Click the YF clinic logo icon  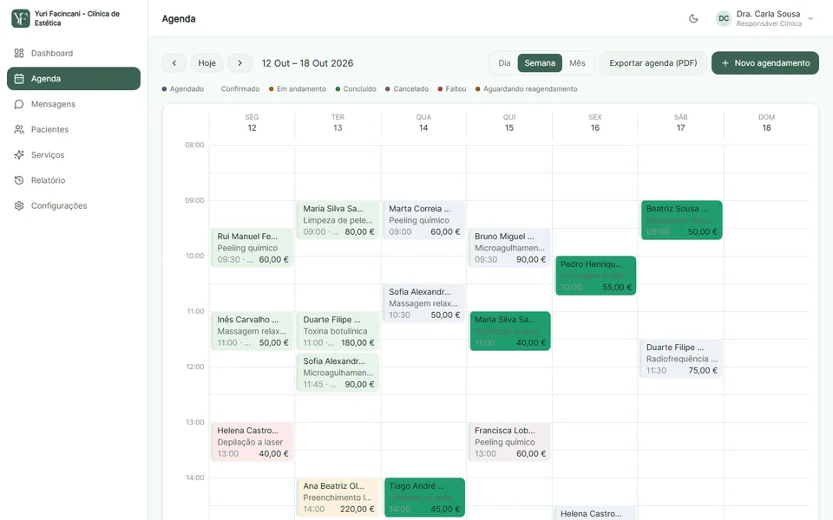(x=21, y=18)
